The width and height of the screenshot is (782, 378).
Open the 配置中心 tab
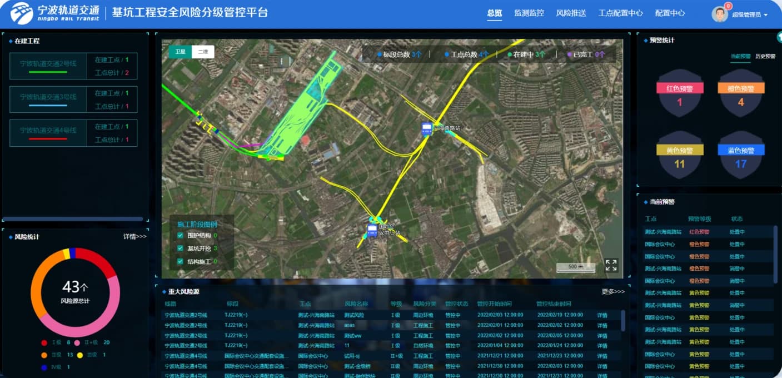click(x=670, y=13)
